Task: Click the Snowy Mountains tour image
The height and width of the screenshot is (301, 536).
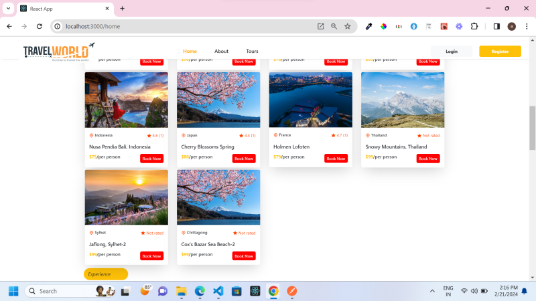Action: (x=403, y=100)
